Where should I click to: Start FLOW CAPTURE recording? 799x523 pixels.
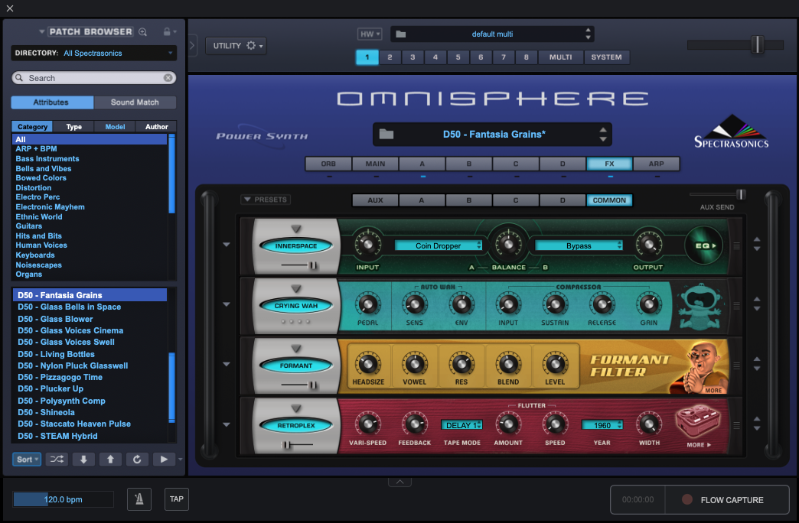(x=727, y=499)
